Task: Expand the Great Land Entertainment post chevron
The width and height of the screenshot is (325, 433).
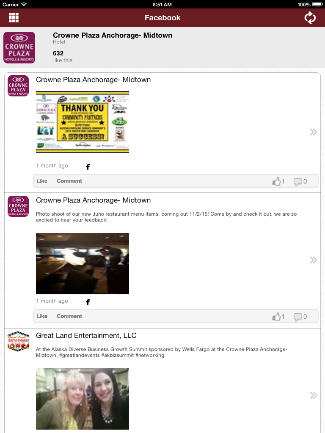Action: [x=313, y=395]
